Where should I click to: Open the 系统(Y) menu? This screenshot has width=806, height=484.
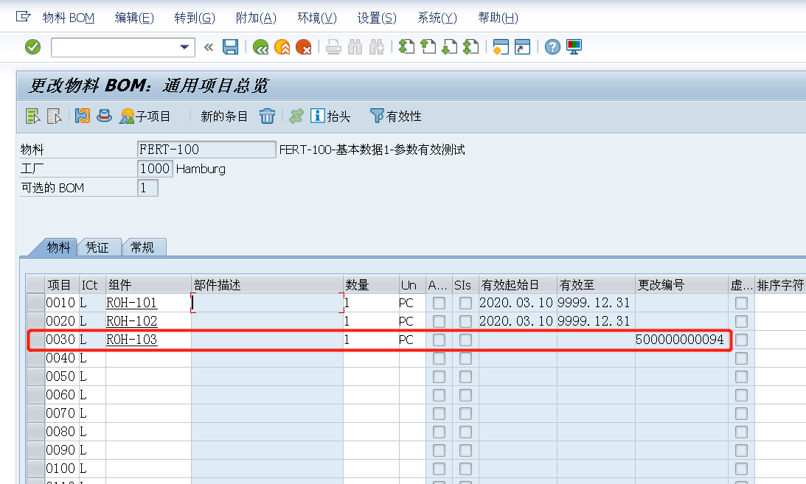(x=437, y=18)
